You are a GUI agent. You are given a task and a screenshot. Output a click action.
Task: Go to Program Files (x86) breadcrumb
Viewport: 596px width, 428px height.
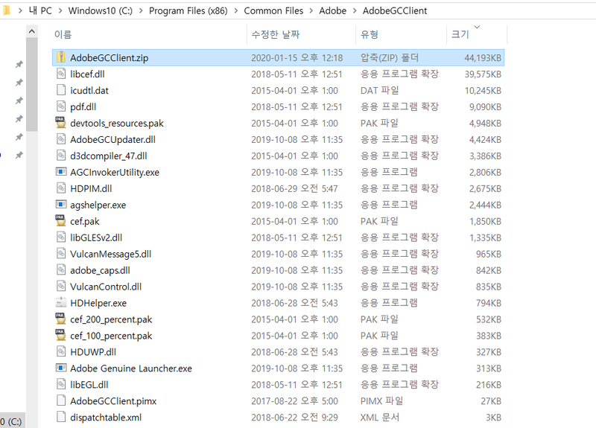tap(188, 10)
